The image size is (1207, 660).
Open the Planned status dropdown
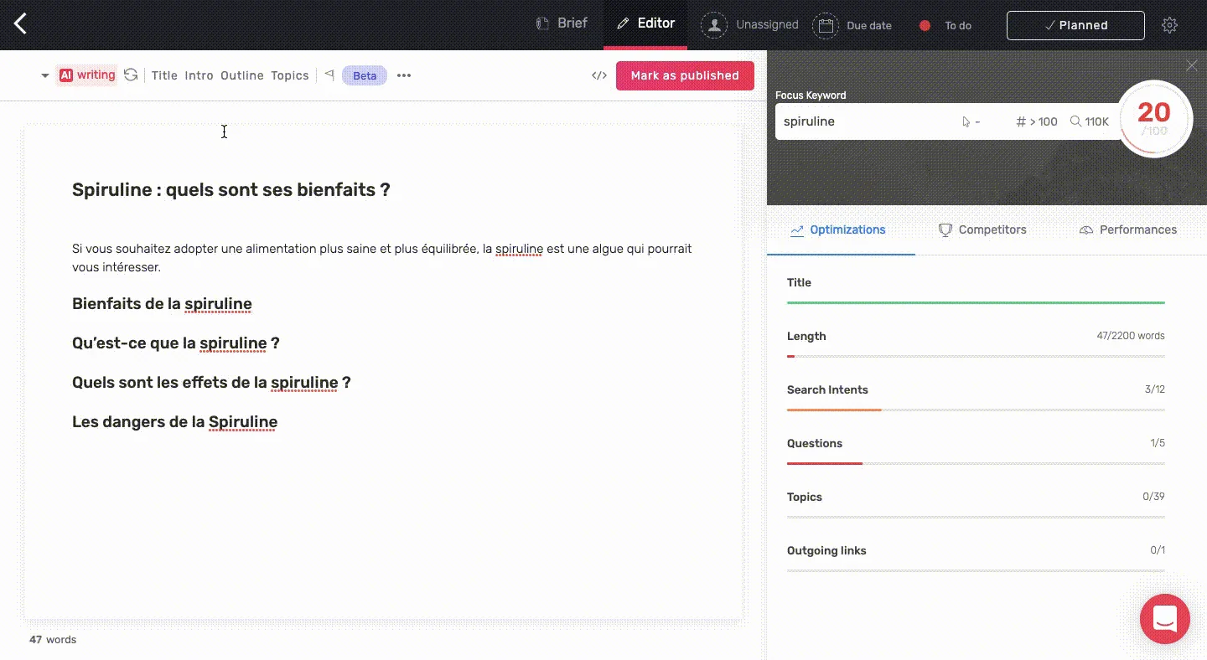coord(1075,25)
